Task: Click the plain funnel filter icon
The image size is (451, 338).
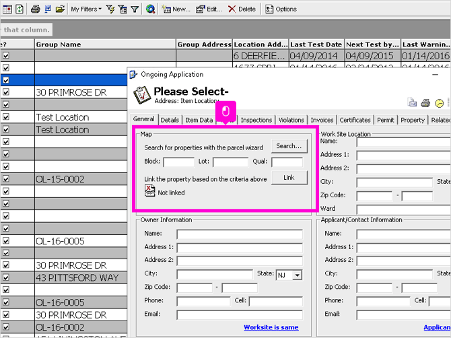Action: (135, 9)
